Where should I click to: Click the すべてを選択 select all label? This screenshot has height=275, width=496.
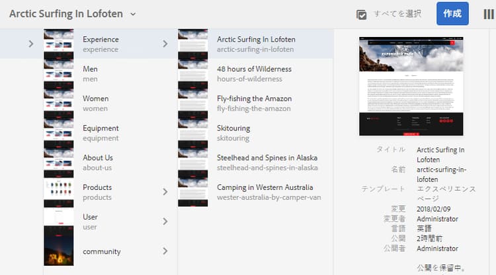397,14
